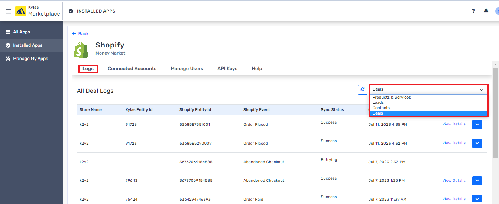Select Leads option in dropdown list

(378, 102)
